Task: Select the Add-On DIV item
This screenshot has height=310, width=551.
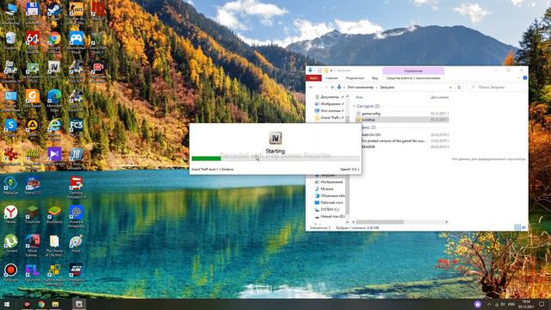Action: (x=371, y=134)
